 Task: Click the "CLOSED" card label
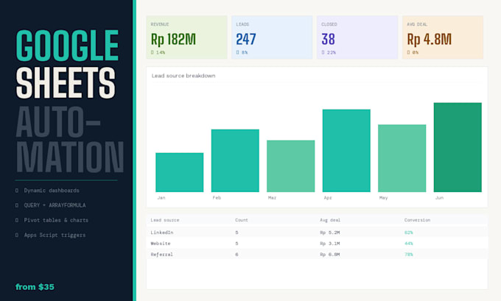329,24
